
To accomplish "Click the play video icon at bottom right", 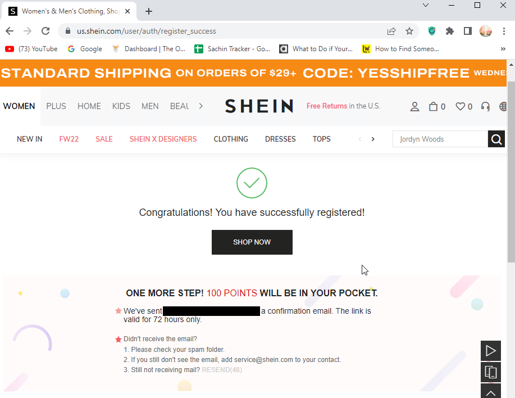I will [x=490, y=350].
